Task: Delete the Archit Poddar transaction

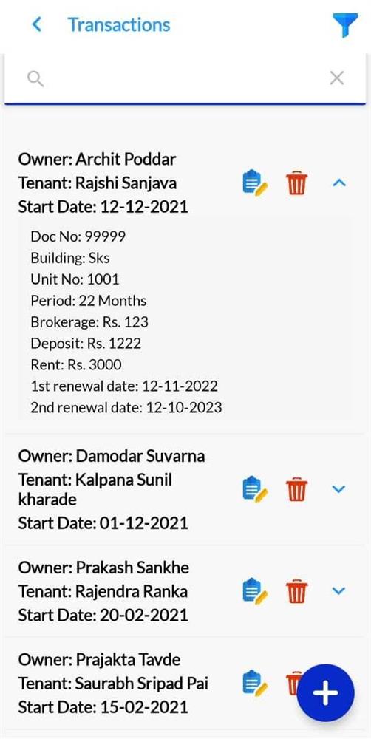Action: point(297,183)
